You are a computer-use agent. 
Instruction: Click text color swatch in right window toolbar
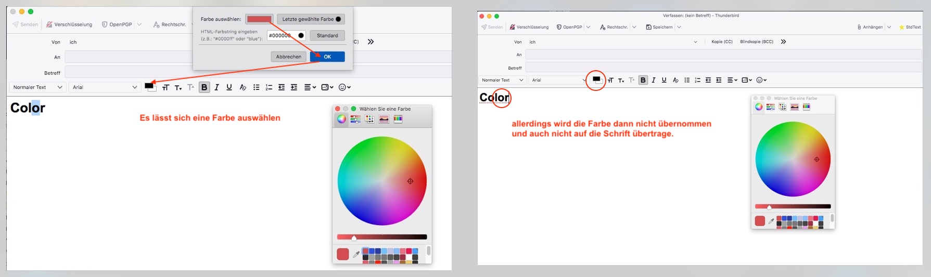(596, 80)
